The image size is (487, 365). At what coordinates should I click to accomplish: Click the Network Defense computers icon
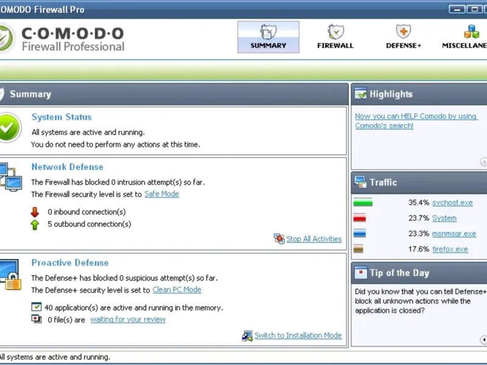tap(10, 177)
